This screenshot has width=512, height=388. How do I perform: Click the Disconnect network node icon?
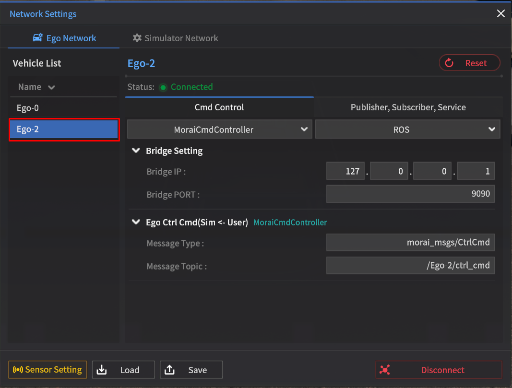click(x=384, y=370)
